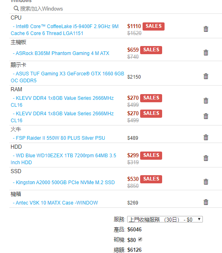Open WD Blue WD10EZEX HDD link
222x253 pixels.
click(x=64, y=159)
